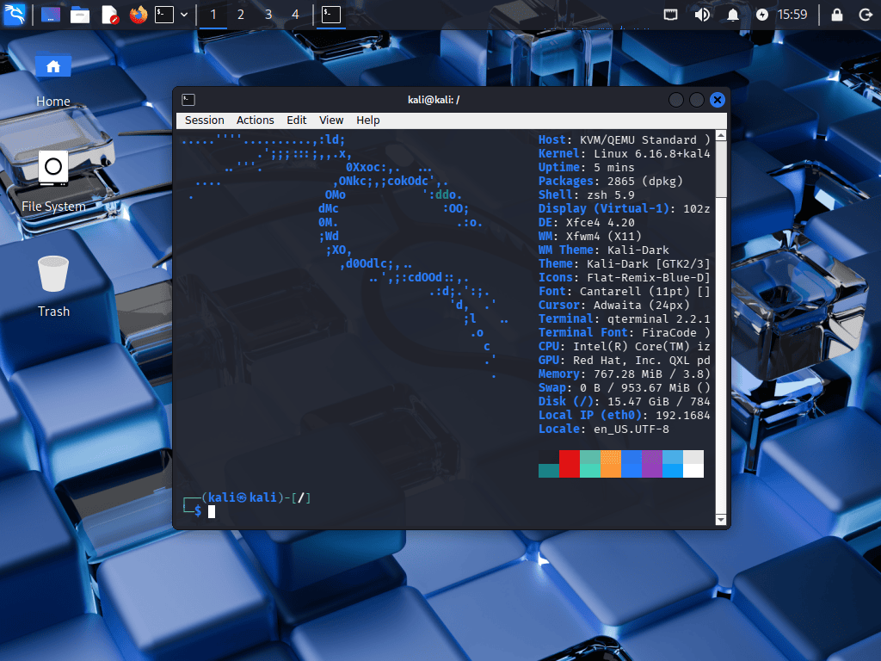Open the file manager taskbar icon
The width and height of the screenshot is (881, 661).
coord(80,15)
